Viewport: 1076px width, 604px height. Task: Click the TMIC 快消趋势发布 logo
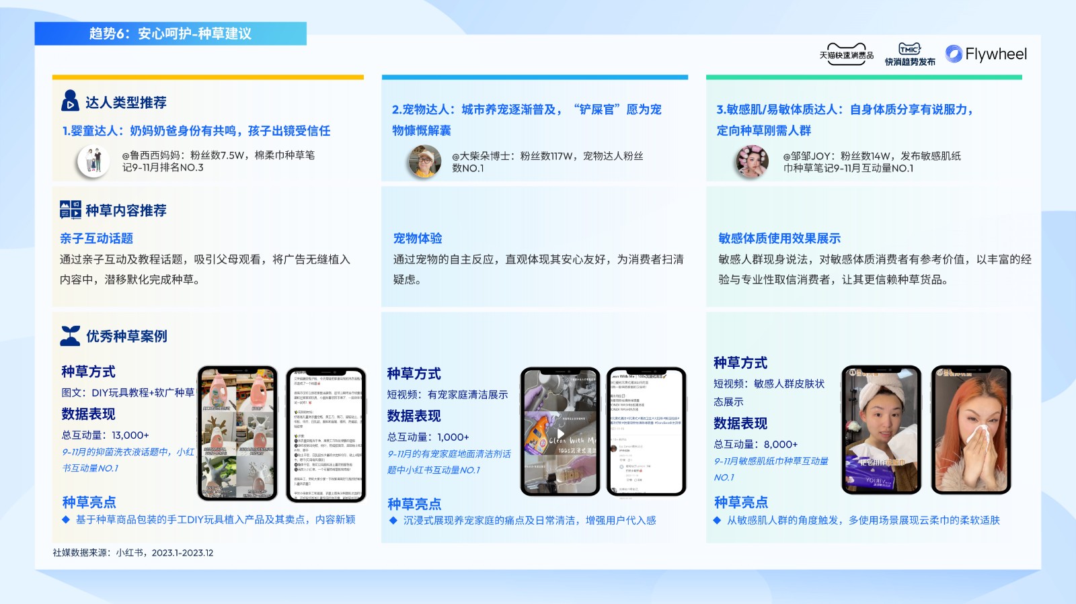(x=910, y=54)
